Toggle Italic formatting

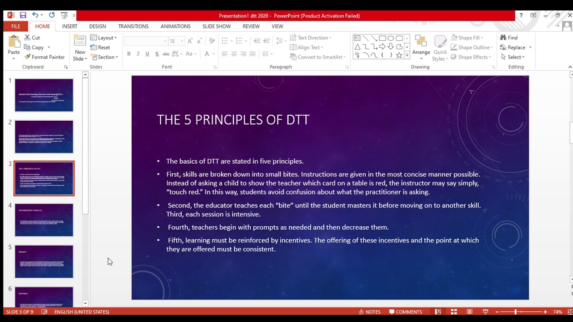(x=138, y=54)
